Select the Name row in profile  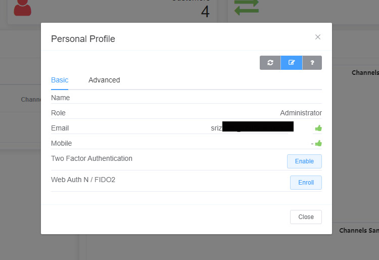(x=61, y=98)
